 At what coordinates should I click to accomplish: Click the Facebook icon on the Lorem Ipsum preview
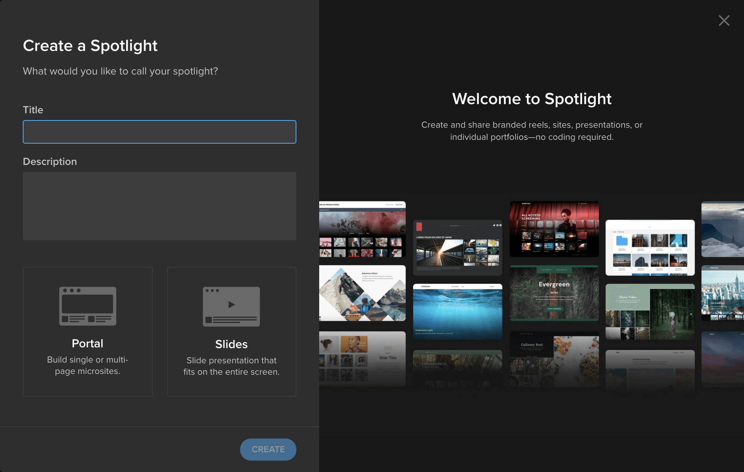(500, 225)
